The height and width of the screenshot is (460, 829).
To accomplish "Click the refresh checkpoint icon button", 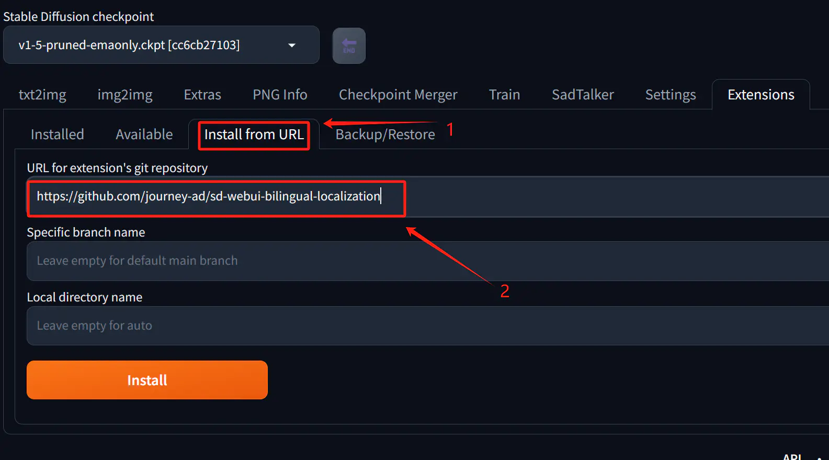I will pyautogui.click(x=349, y=46).
